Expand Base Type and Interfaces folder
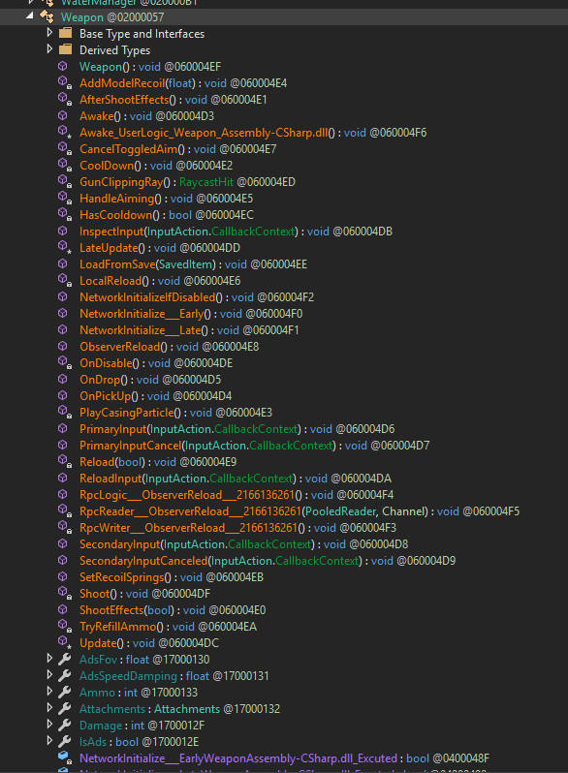Image resolution: width=568 pixels, height=773 pixels. coord(49,33)
